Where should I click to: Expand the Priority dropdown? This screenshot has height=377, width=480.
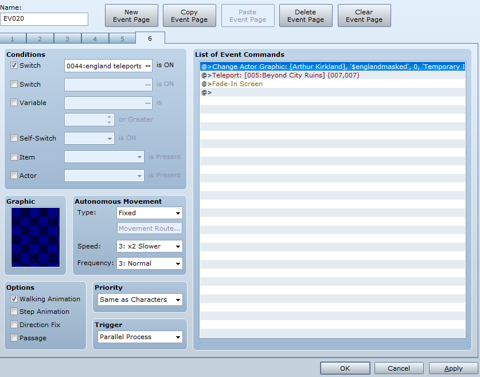click(x=140, y=300)
